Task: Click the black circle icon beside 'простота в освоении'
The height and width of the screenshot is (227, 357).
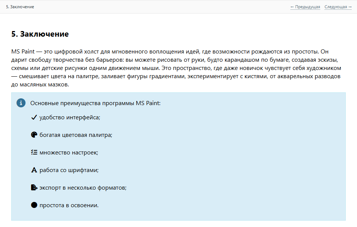Action: pyautogui.click(x=34, y=205)
